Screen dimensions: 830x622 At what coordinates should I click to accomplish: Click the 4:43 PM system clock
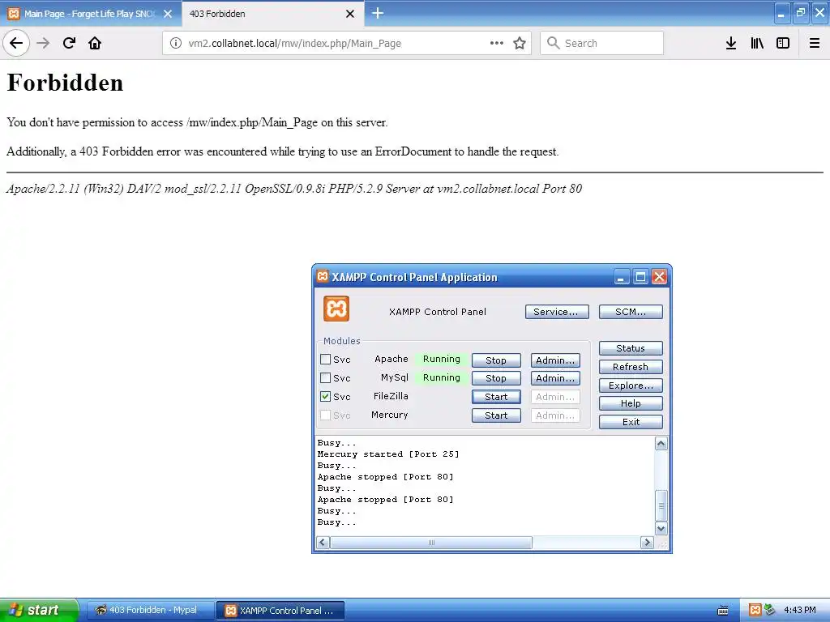(800, 610)
